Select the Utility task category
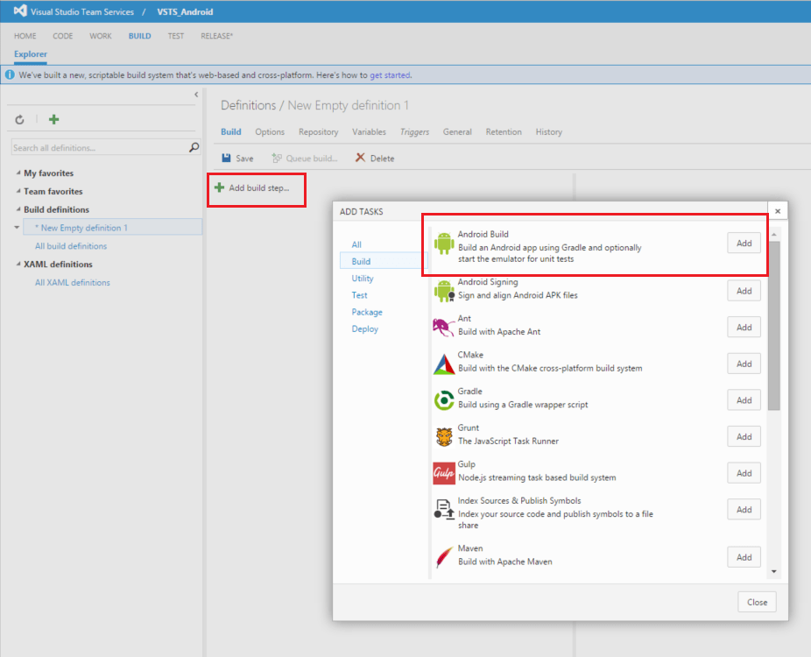Viewport: 811px width, 657px height. pyautogui.click(x=363, y=279)
